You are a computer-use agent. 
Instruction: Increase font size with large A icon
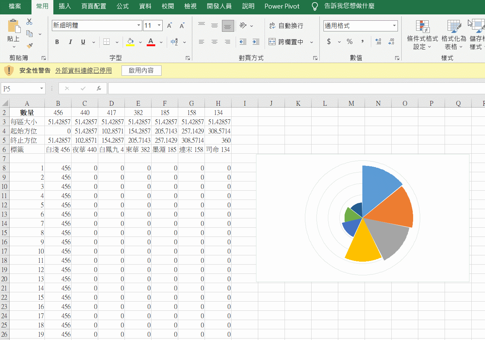point(169,26)
